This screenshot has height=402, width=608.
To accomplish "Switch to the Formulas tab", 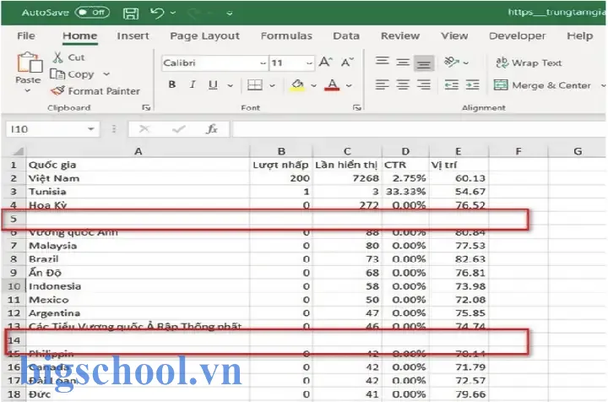I will pyautogui.click(x=286, y=36).
